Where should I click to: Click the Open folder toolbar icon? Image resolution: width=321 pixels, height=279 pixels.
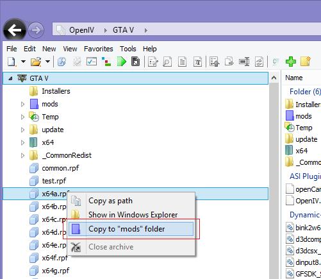click(36, 62)
